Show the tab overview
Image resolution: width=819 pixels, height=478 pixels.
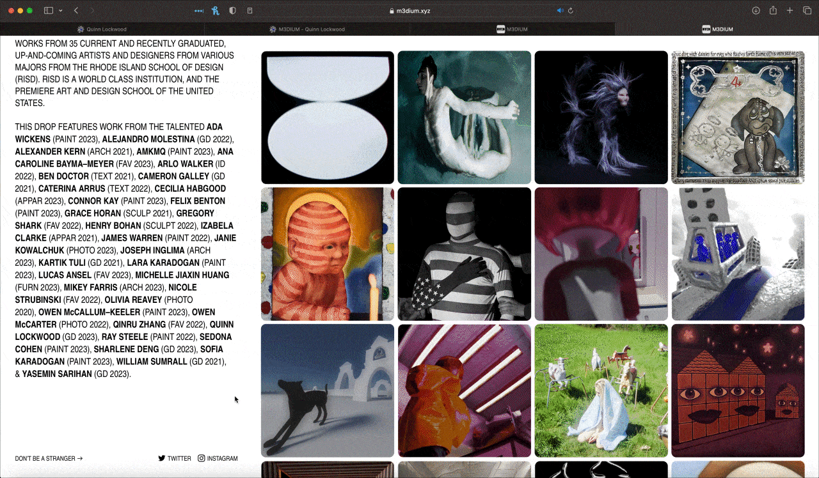coord(807,11)
